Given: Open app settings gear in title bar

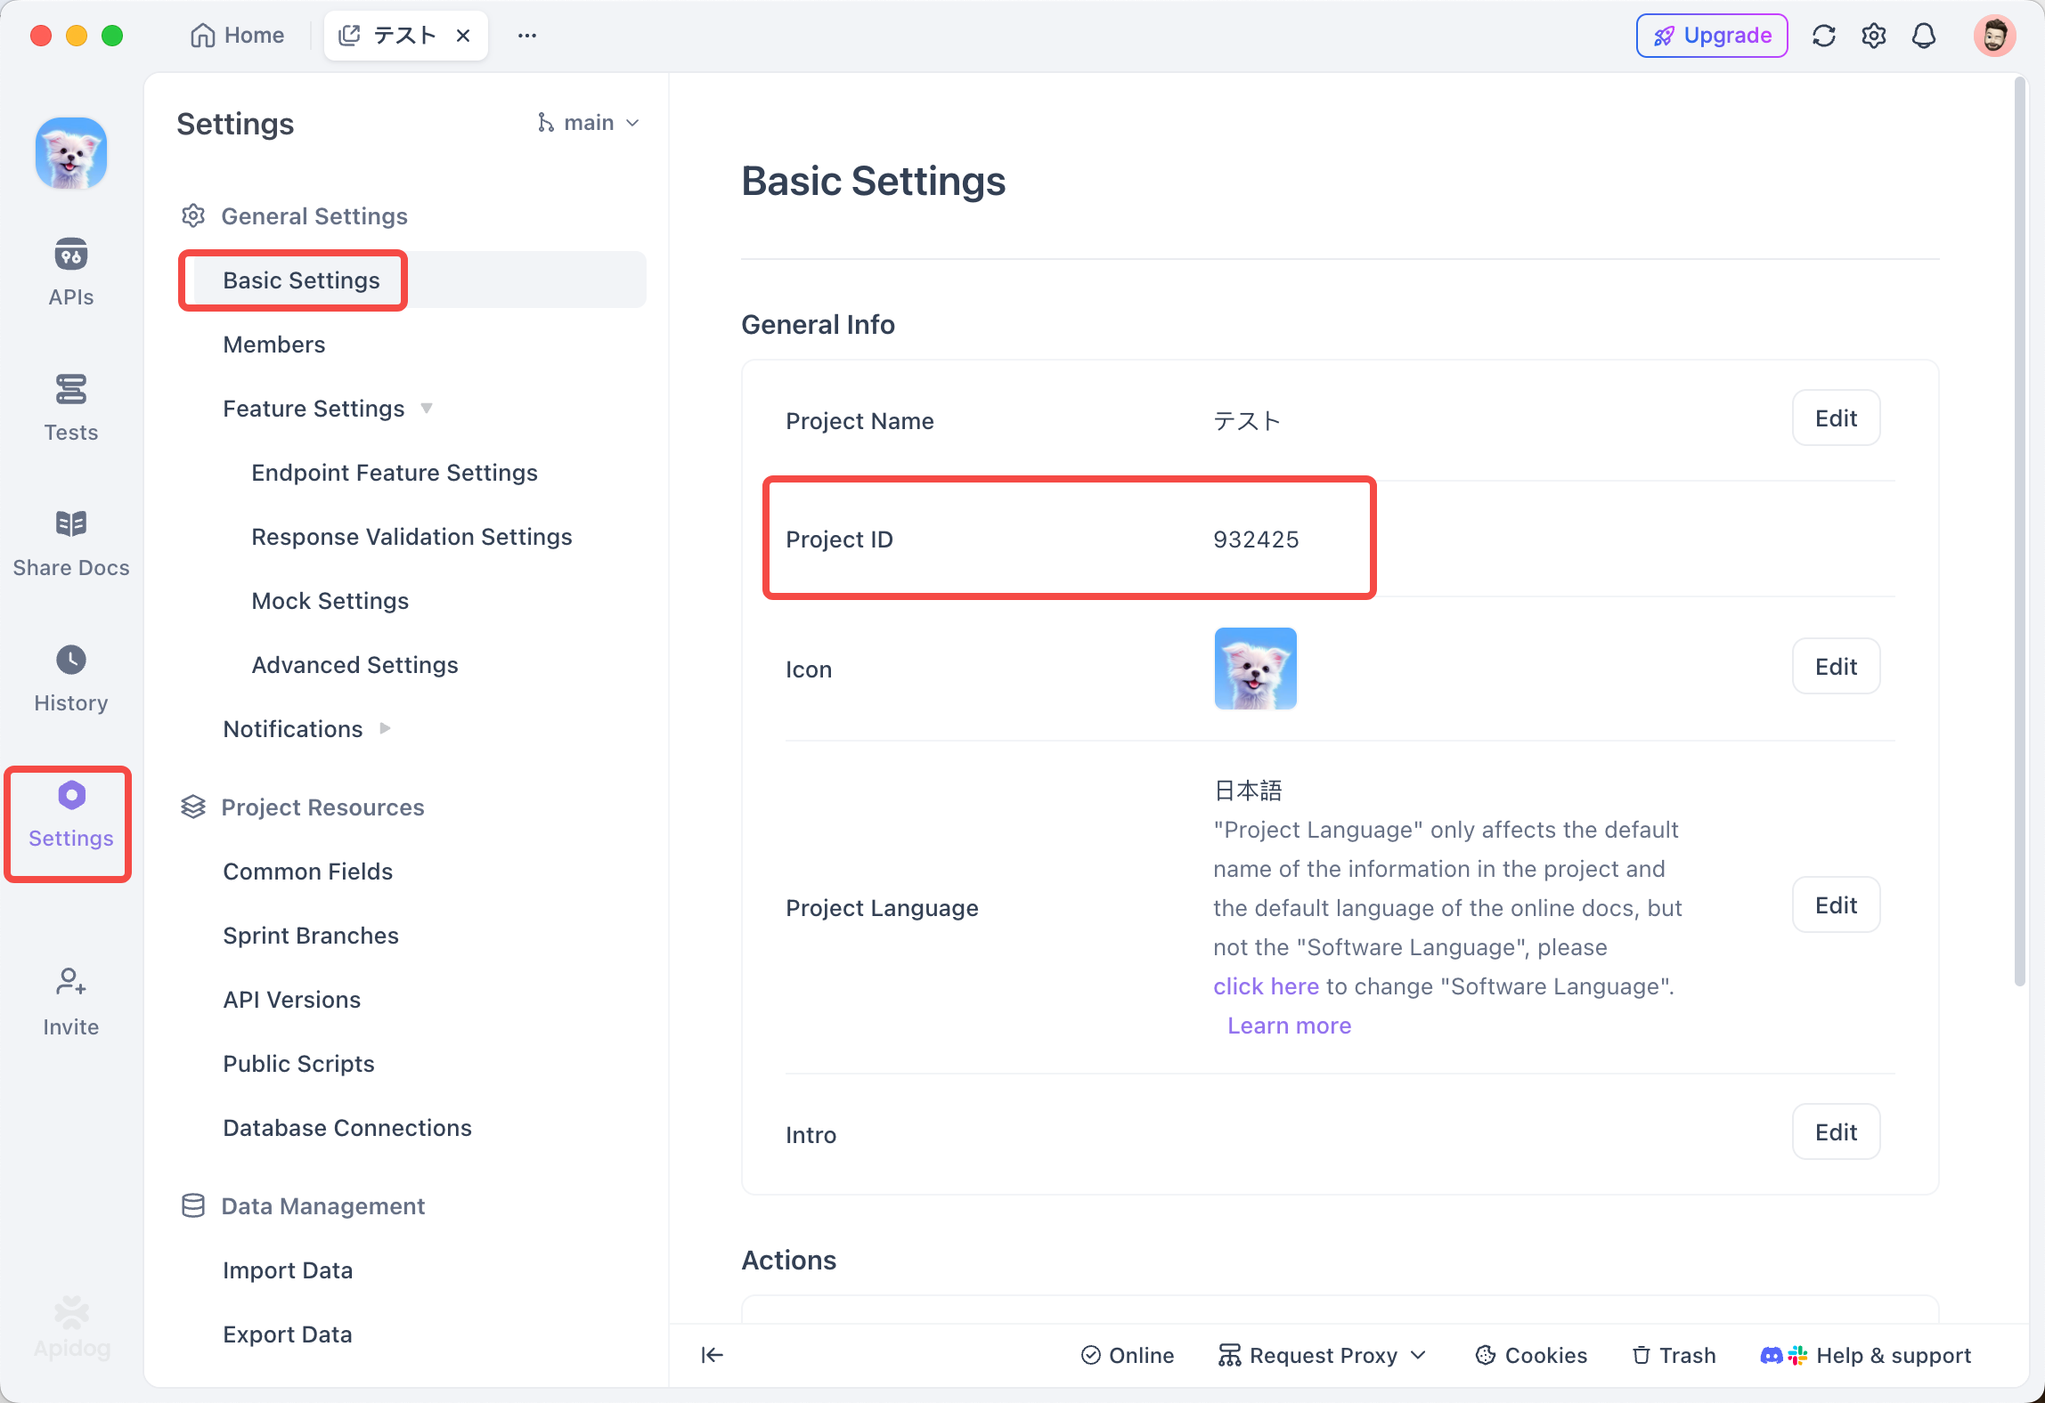Looking at the screenshot, I should (x=1873, y=36).
